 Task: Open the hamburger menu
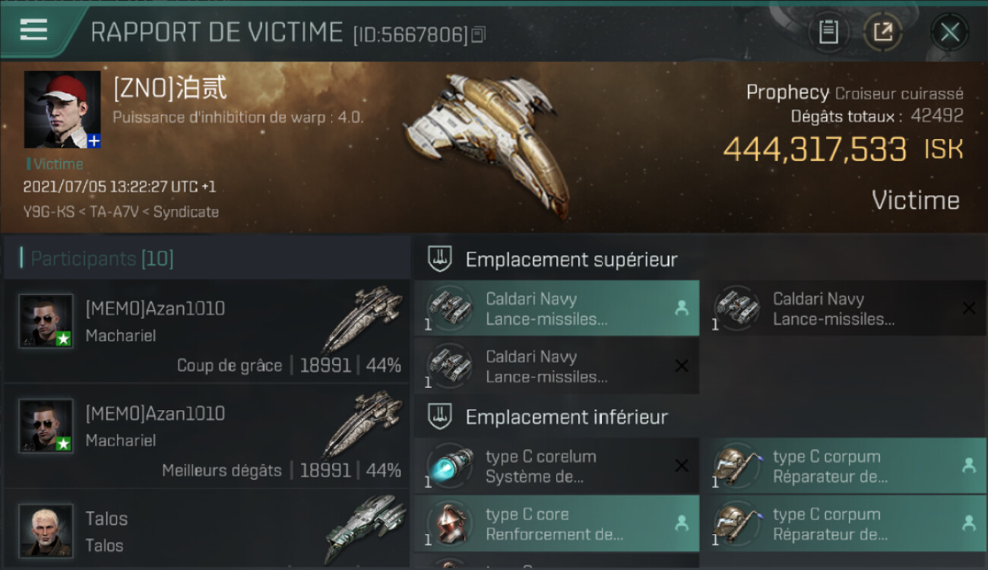click(x=33, y=30)
